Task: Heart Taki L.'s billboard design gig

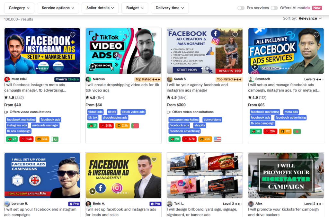Action: pyautogui.click(x=235, y=159)
